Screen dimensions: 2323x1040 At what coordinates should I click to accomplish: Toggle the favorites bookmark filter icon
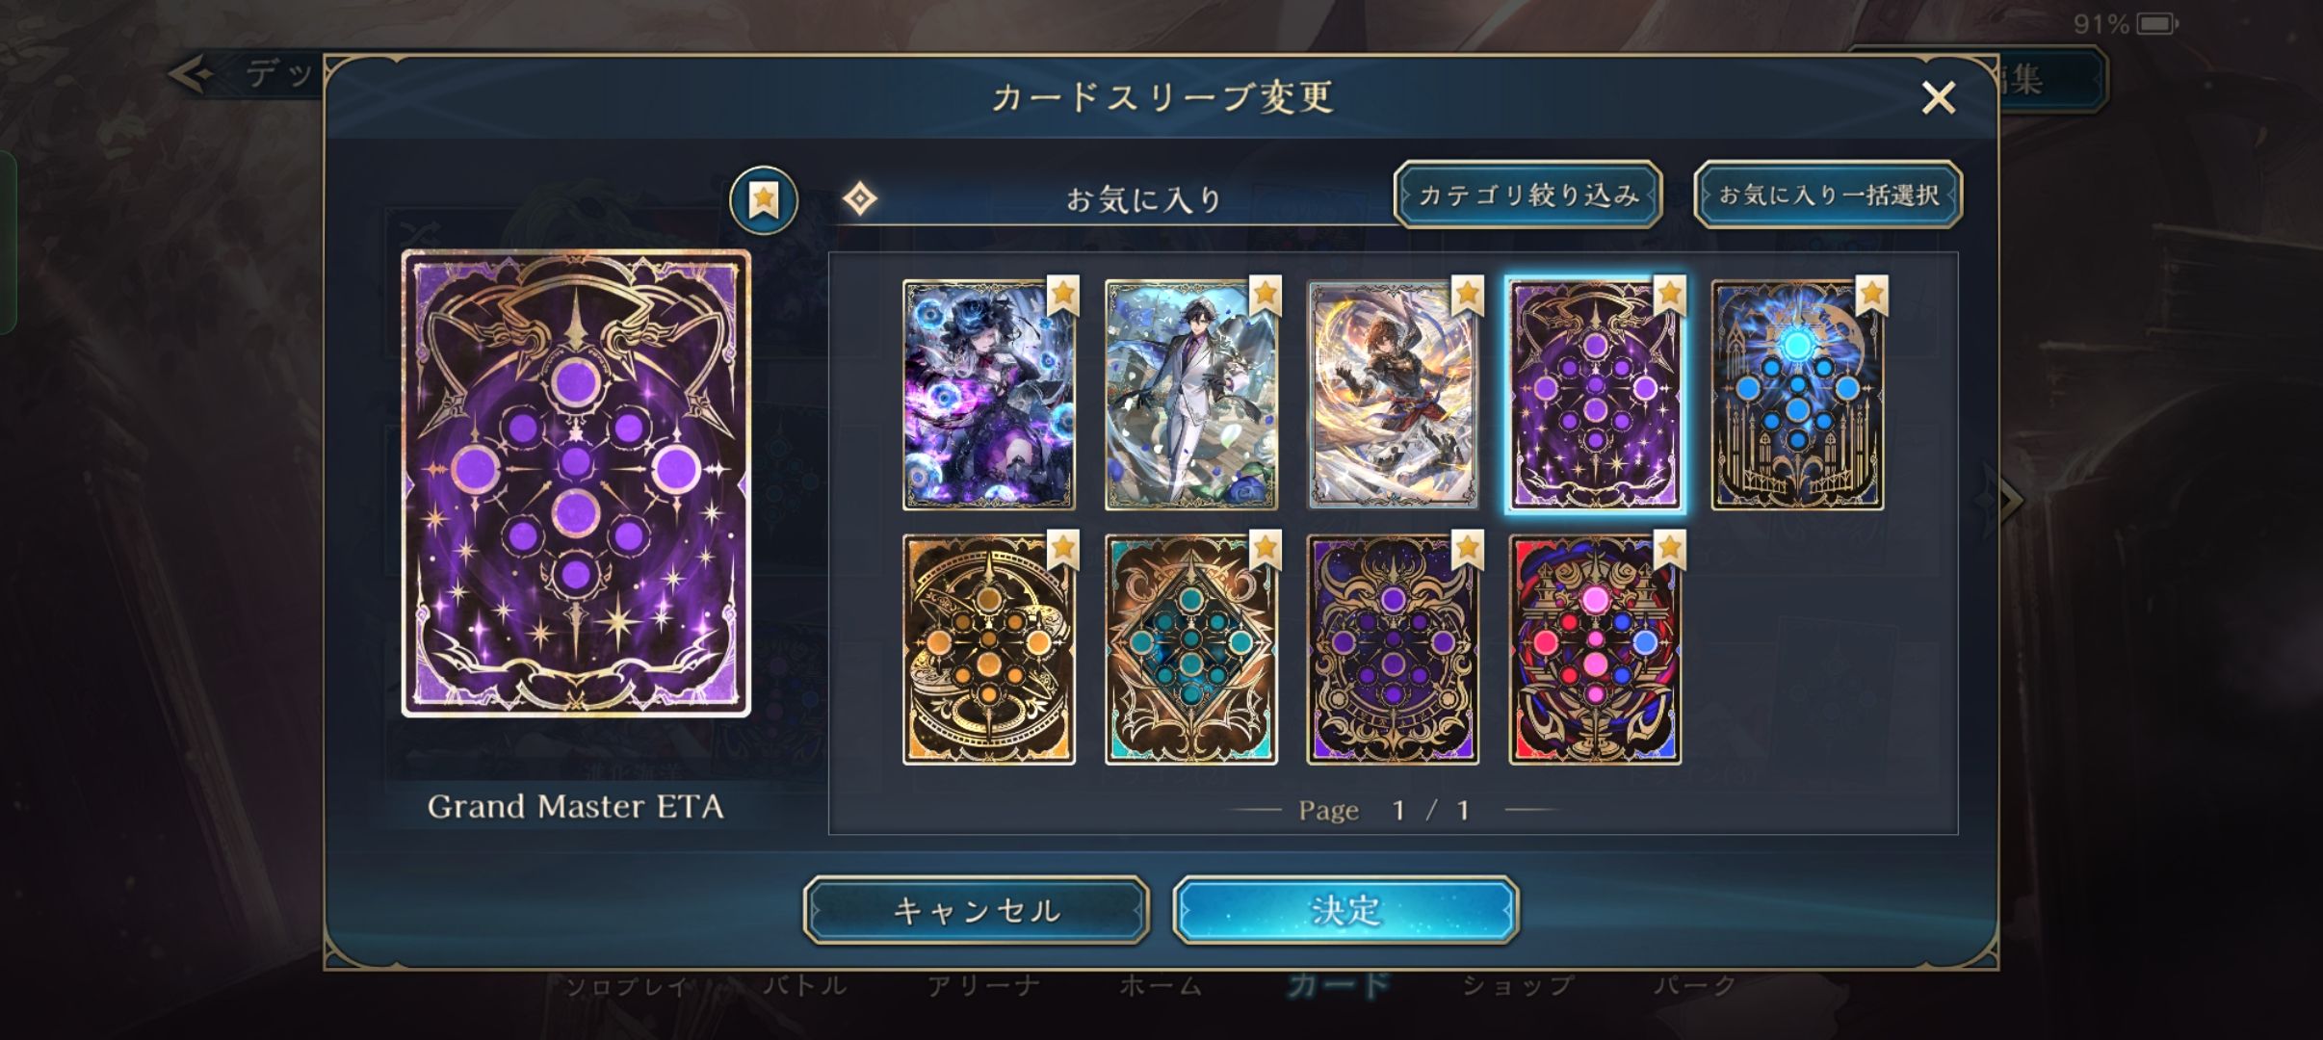pyautogui.click(x=764, y=200)
